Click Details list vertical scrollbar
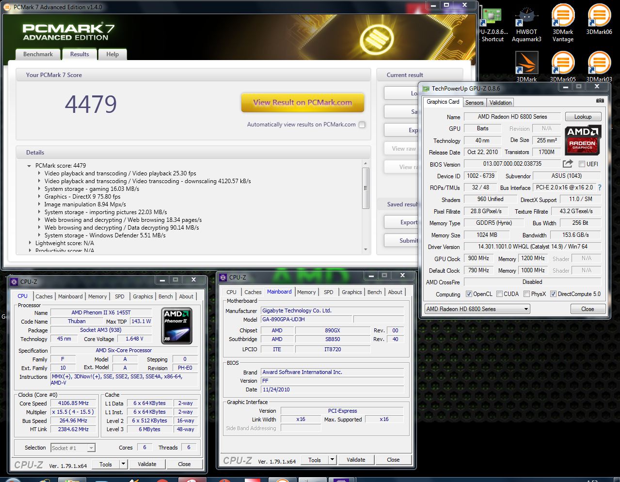The image size is (620, 482). [x=366, y=188]
